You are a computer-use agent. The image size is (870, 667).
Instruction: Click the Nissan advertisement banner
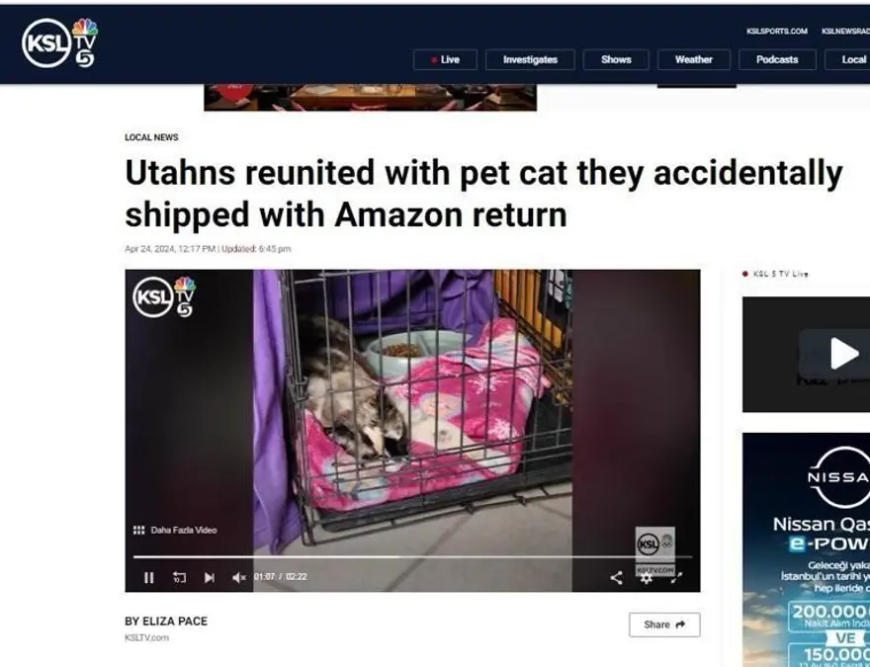806,548
